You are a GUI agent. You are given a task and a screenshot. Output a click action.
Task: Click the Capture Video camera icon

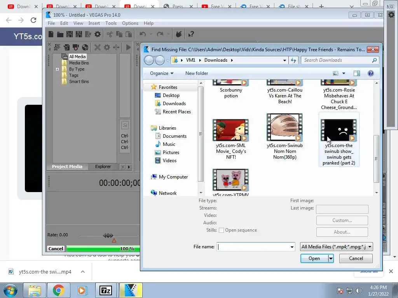click(x=76, y=47)
